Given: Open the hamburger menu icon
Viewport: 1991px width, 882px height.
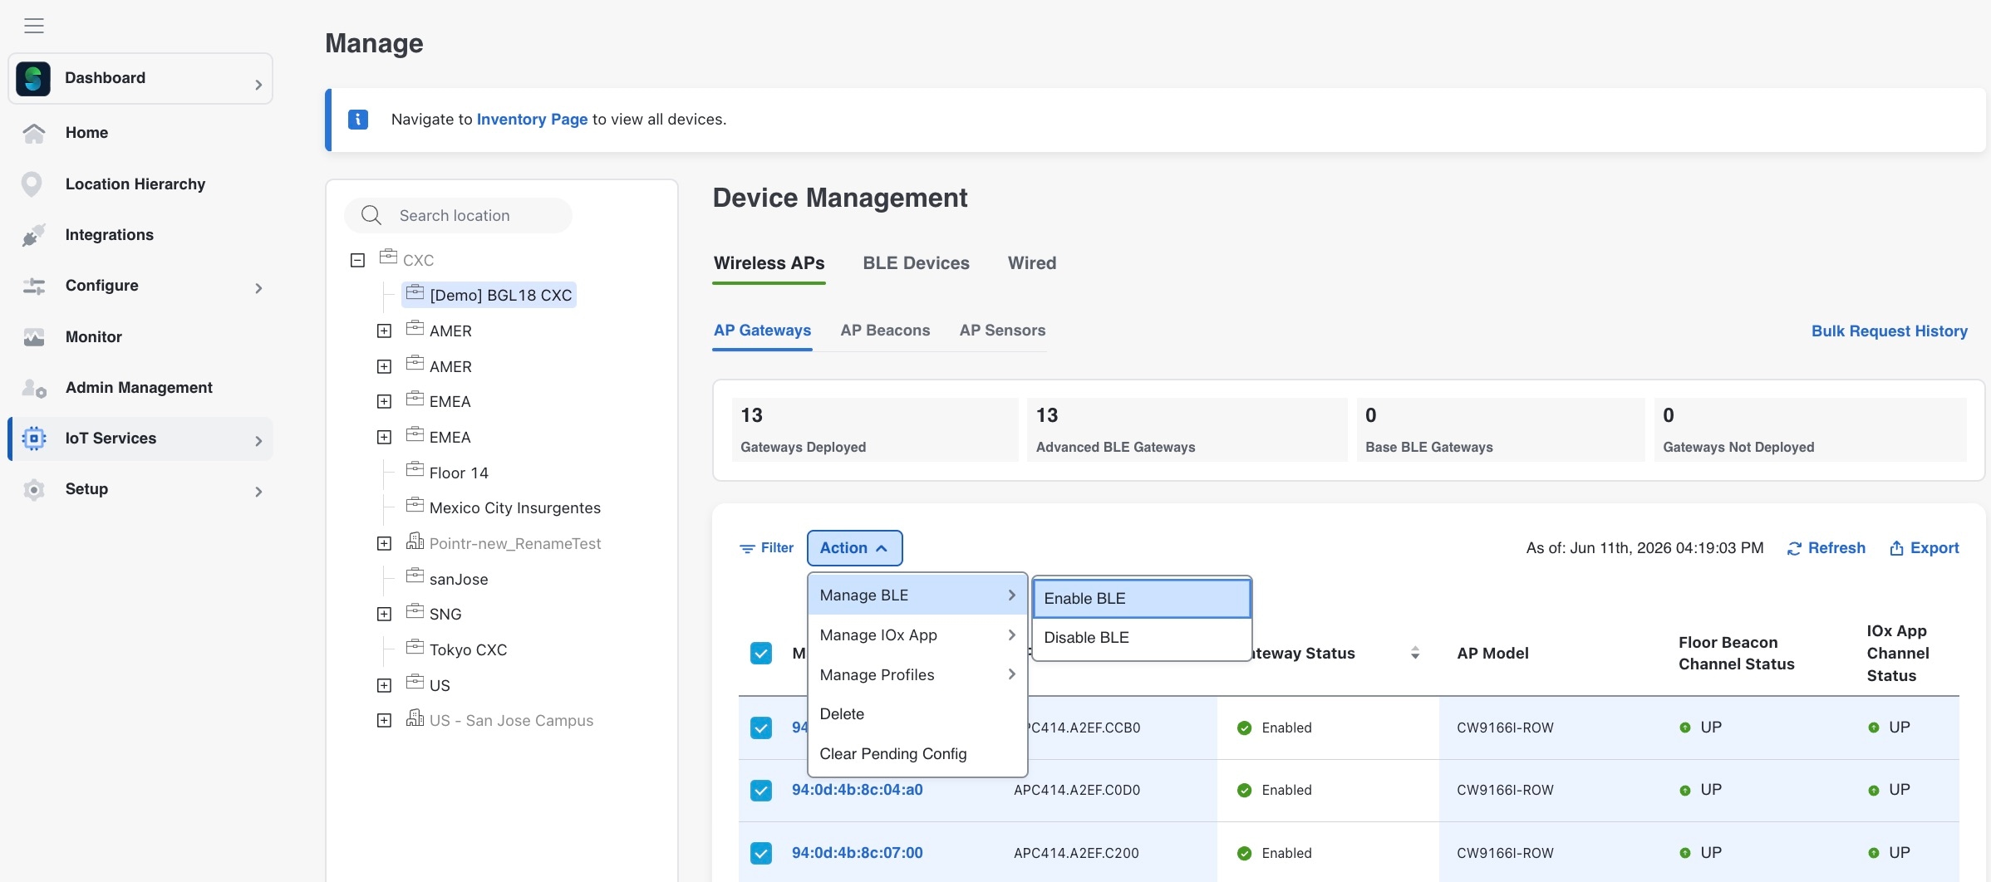Looking at the screenshot, I should point(34,26).
